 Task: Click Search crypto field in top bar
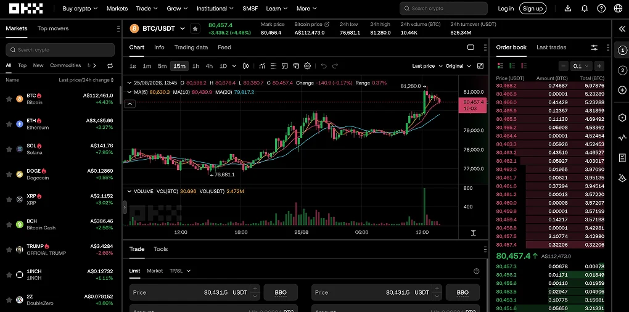click(x=443, y=9)
